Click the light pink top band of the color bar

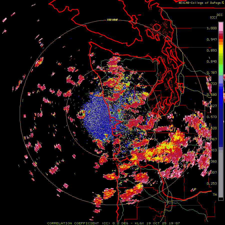(x=221, y=26)
